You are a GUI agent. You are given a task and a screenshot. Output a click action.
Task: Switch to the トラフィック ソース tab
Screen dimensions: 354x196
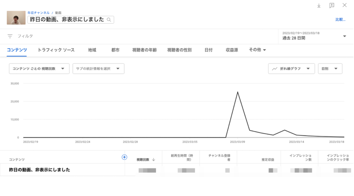pos(56,50)
